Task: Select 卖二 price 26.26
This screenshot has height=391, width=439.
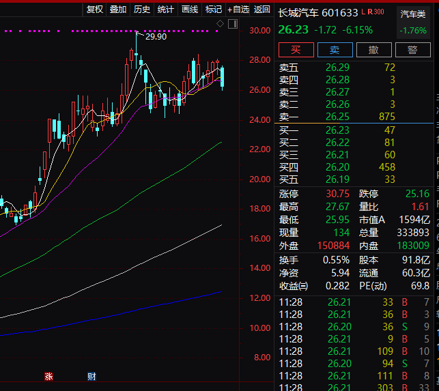Action: 337,104
